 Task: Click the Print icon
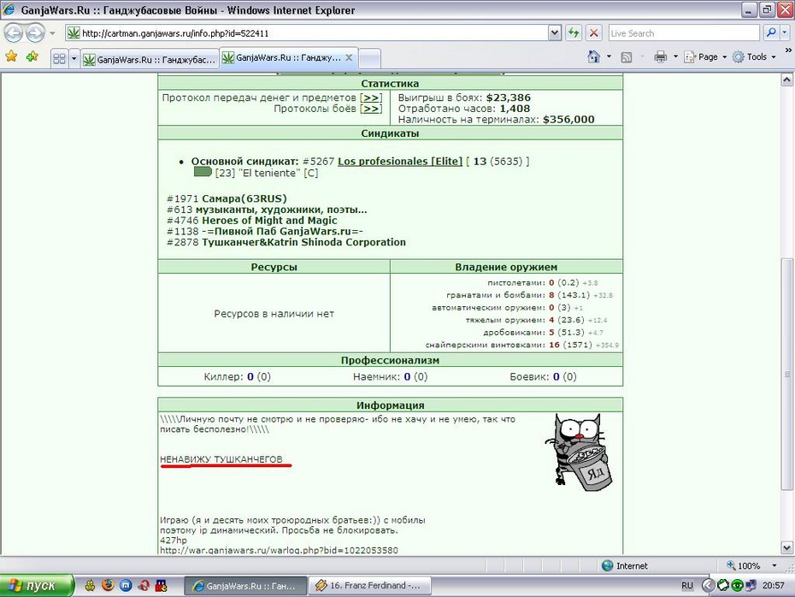point(660,56)
